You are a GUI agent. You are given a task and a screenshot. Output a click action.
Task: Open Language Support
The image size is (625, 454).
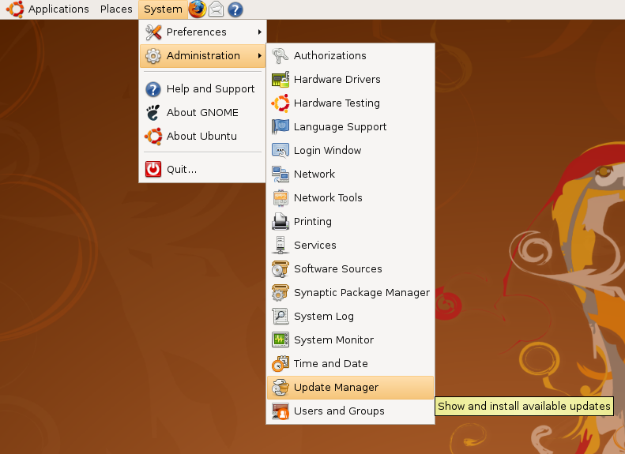[350, 126]
